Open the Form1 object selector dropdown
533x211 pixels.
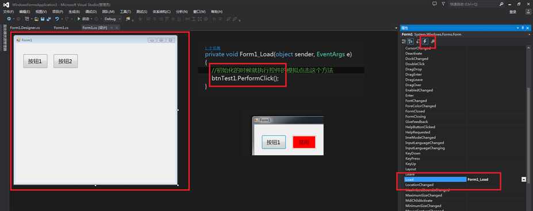click(529, 34)
